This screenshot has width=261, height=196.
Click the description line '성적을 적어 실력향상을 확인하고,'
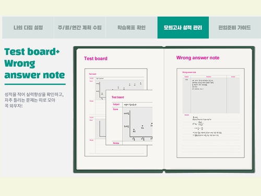coord(34,95)
